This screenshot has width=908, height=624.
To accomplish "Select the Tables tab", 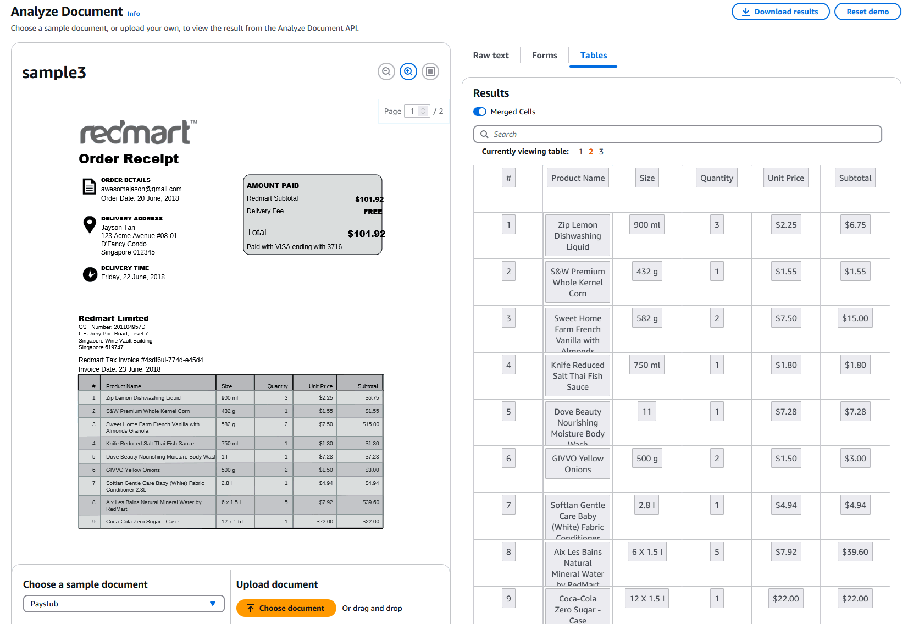I will (594, 55).
